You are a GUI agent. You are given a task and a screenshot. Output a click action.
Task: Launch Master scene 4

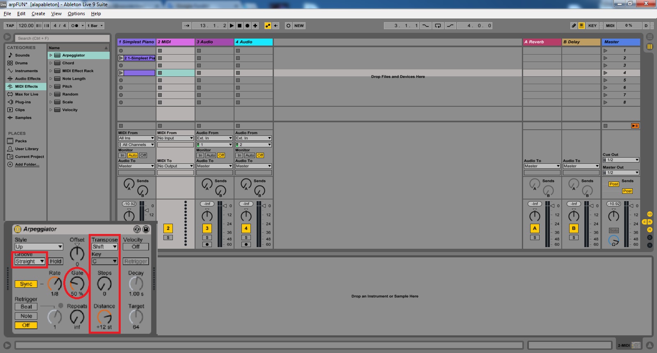point(605,73)
